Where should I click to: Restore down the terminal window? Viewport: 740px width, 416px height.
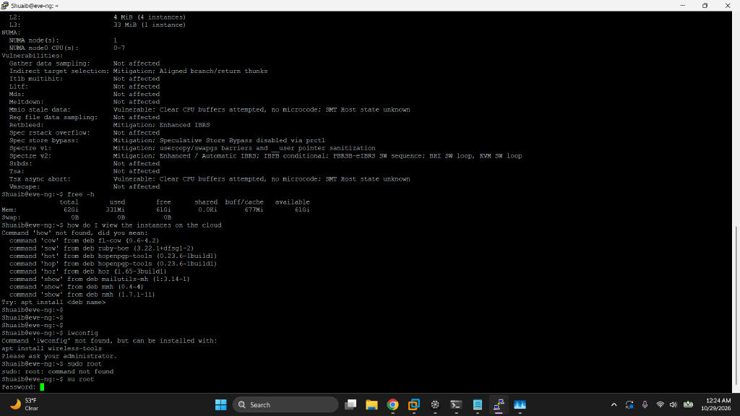[705, 6]
